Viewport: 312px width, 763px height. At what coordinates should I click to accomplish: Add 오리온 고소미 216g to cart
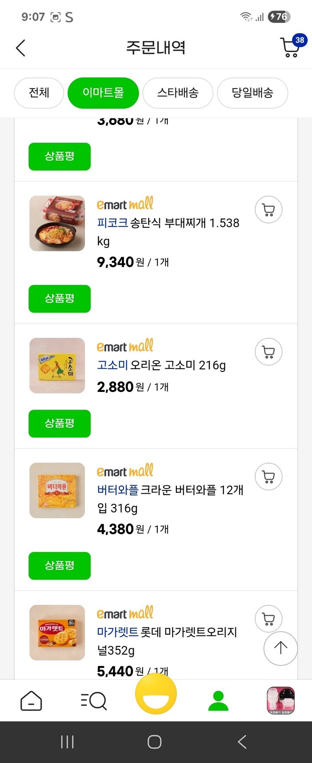point(268,352)
